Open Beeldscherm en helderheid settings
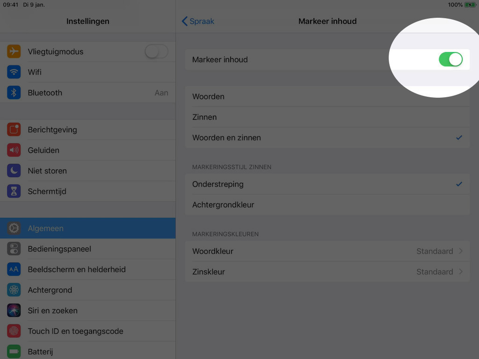 tap(87, 269)
